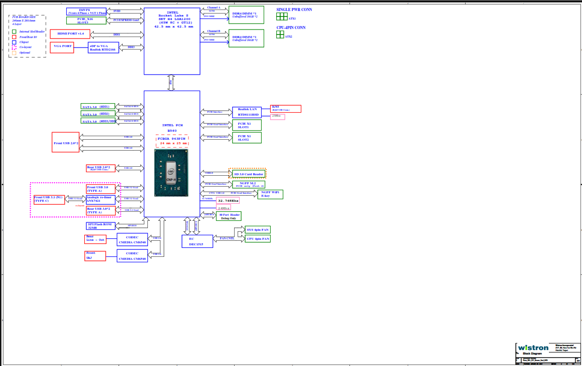Click the Intel CNP-H chip image
This screenshot has width=582, height=366.
171,173
